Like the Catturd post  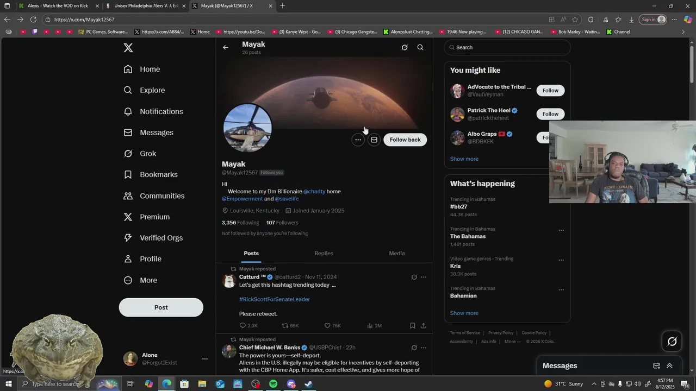(327, 326)
